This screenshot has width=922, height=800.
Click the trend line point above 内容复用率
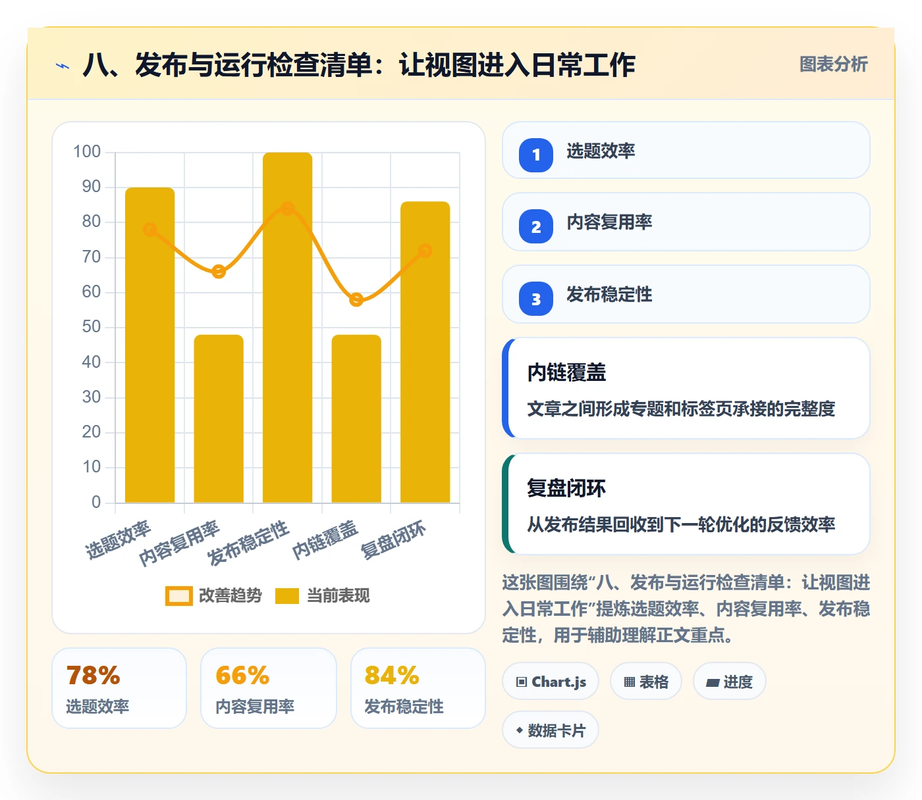(x=219, y=272)
